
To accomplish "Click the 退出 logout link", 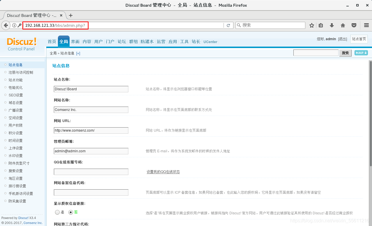I will 343,39.
